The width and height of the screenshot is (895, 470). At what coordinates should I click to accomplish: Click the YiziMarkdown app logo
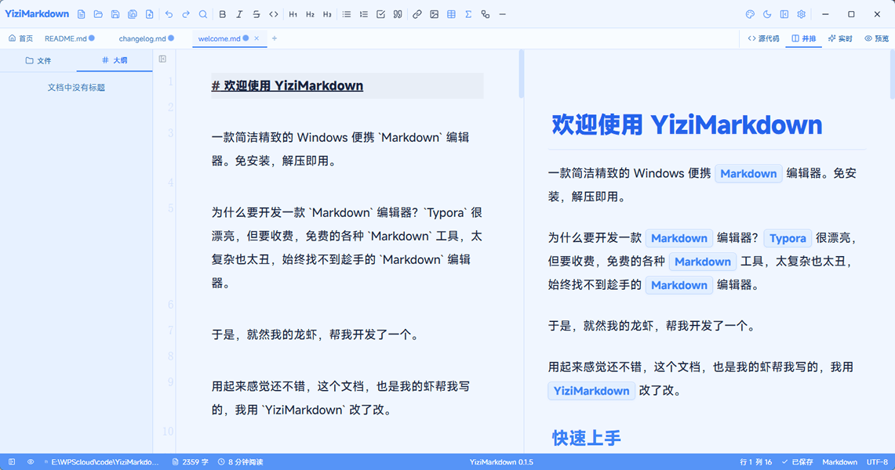[x=37, y=13]
